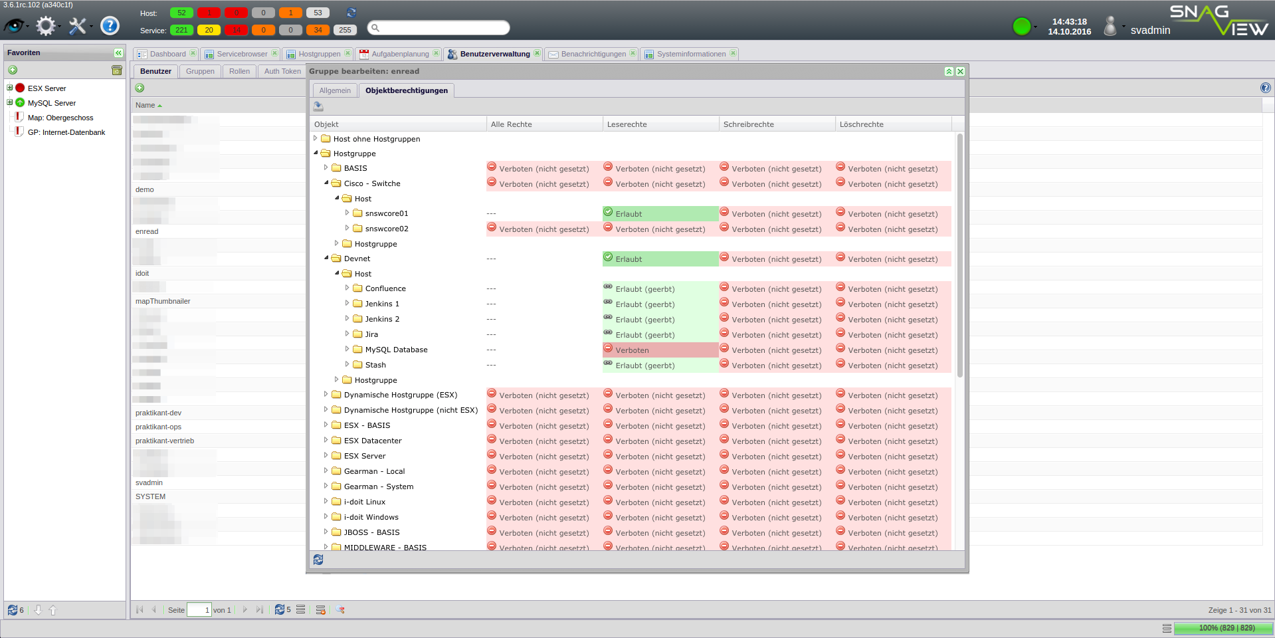Screen dimensions: 1275x638
Task: Click the export icon under Objektberechtigungen tab
Action: 318,106
